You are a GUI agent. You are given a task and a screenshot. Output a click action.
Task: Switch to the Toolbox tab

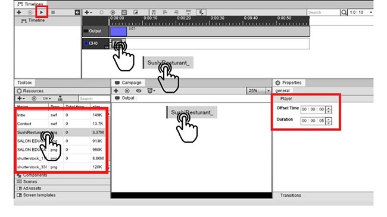[x=24, y=83]
